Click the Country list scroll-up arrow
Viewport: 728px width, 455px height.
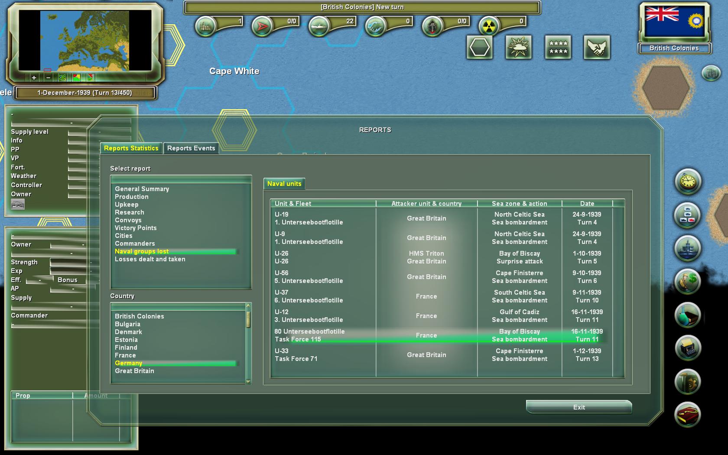click(x=248, y=305)
